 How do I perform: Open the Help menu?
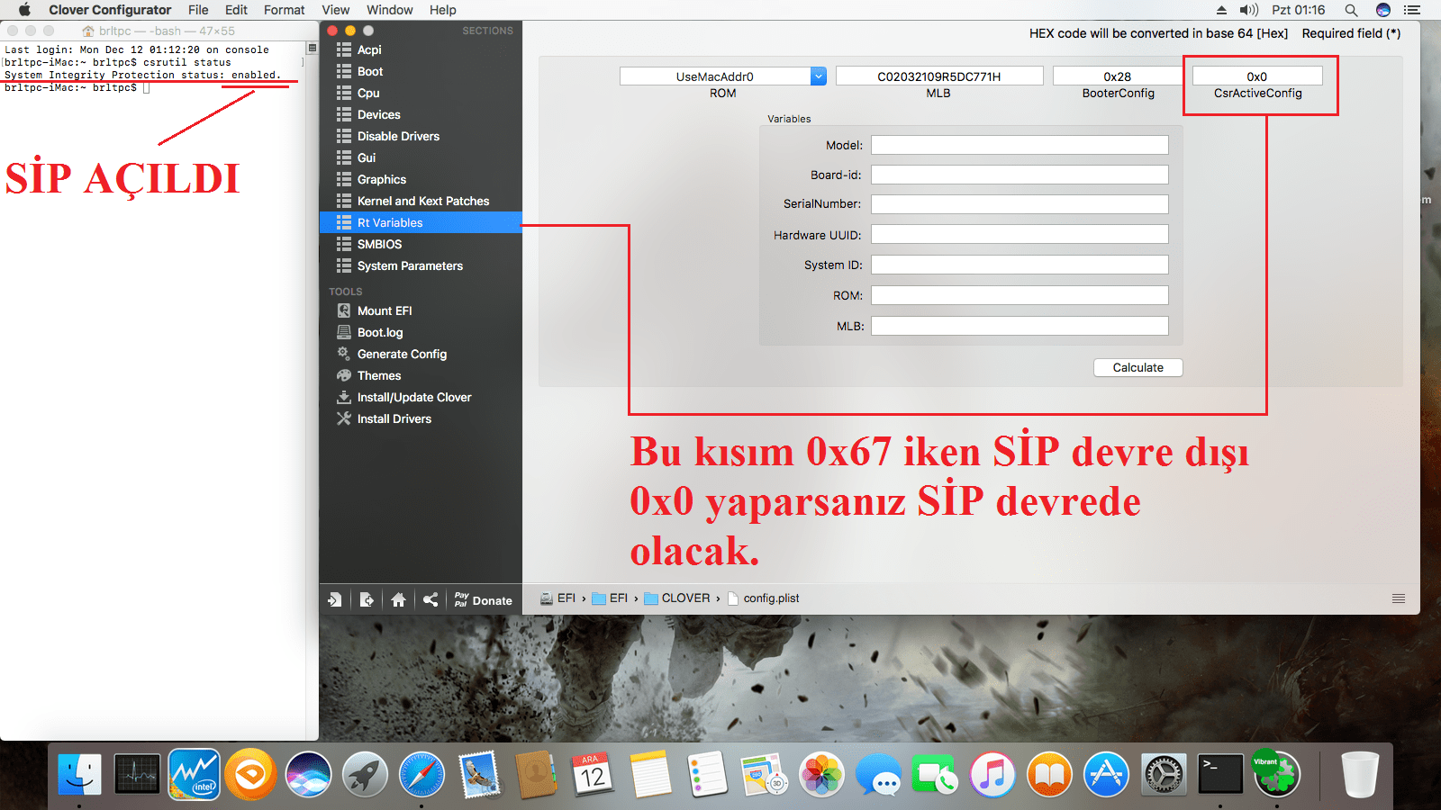point(443,10)
